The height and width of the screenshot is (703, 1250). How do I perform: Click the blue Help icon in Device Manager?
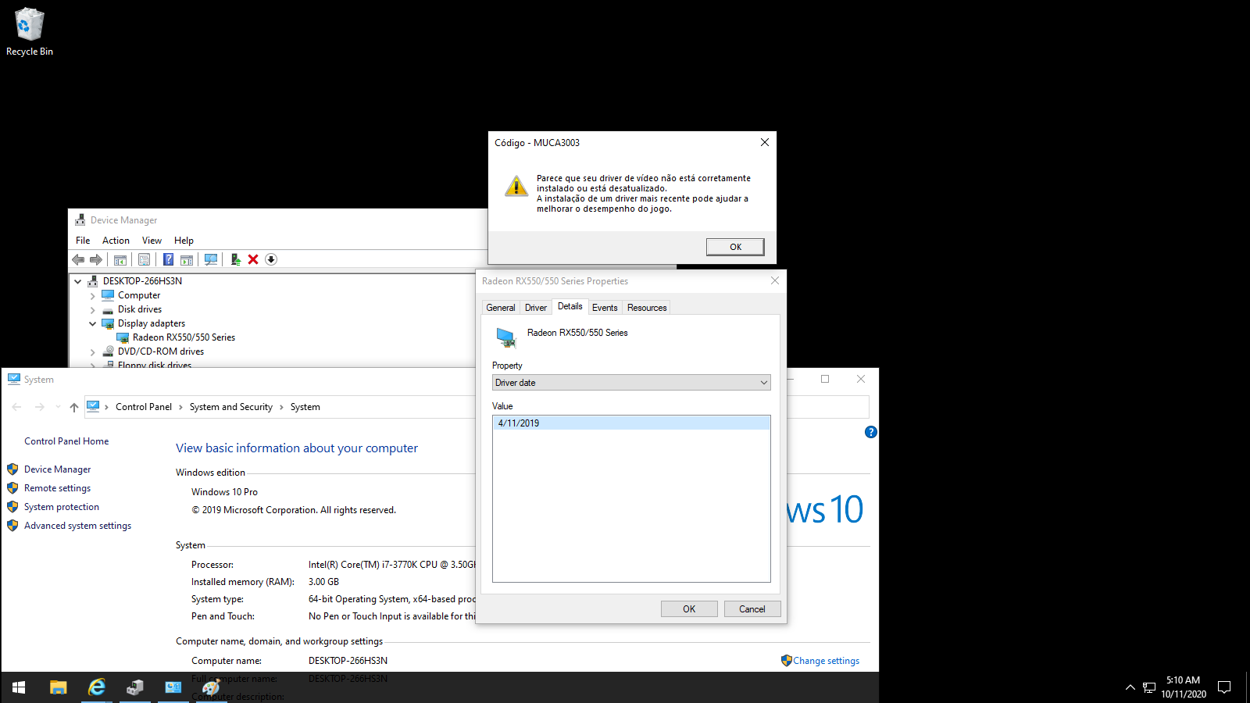(168, 259)
